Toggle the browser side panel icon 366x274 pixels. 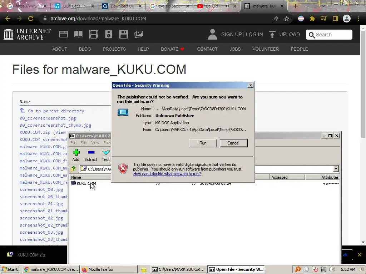point(335,19)
